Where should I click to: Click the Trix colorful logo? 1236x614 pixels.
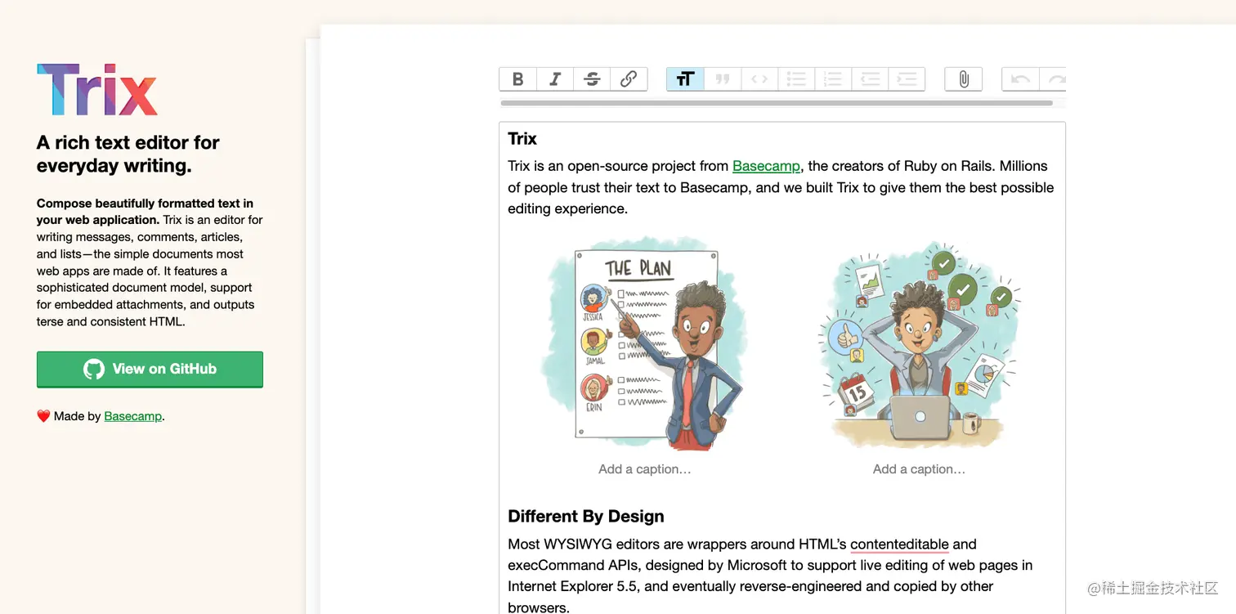(97, 89)
